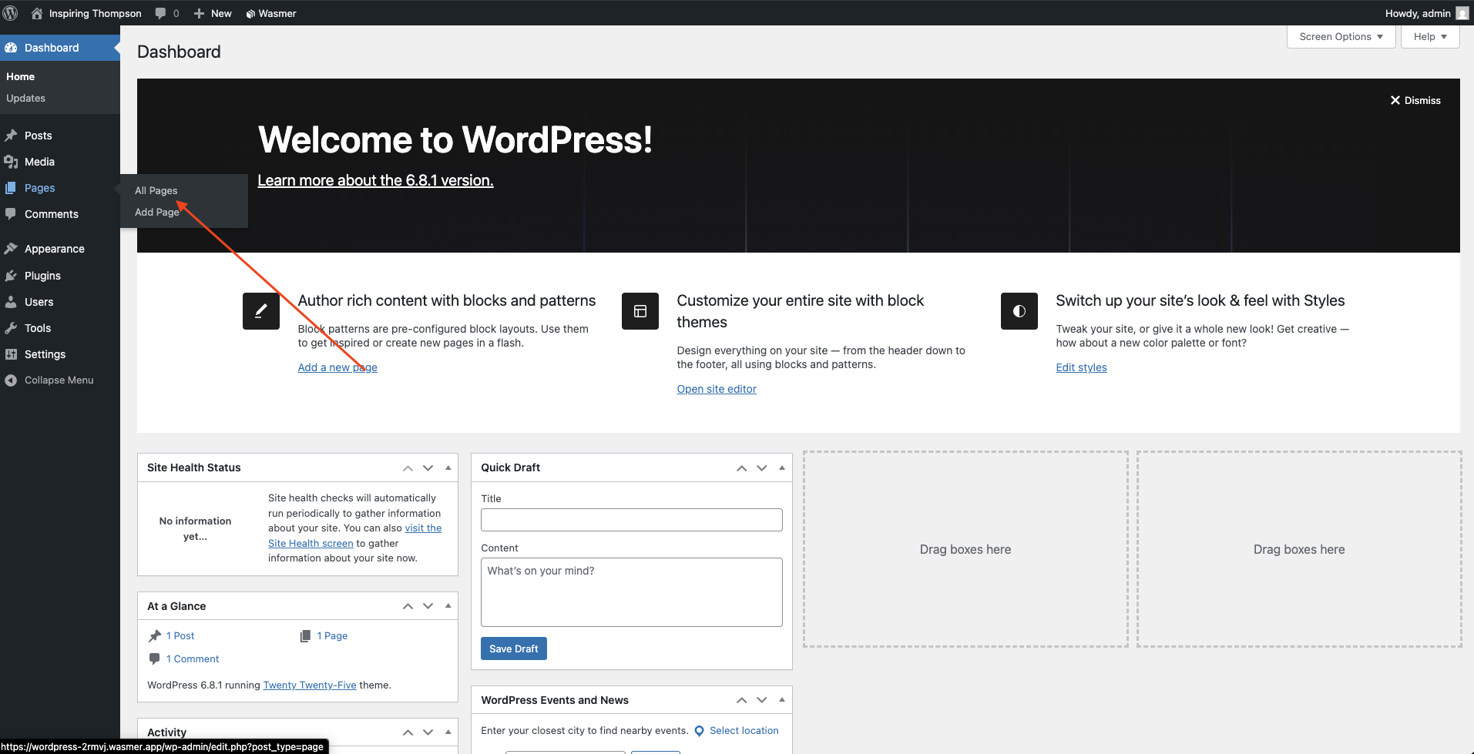Image resolution: width=1474 pixels, height=754 pixels.
Task: Click the WordPress logo in admin bar
Action: tap(11, 13)
